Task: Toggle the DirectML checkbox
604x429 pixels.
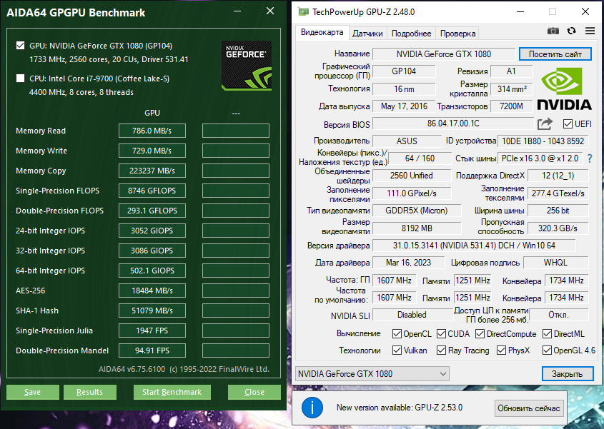Action: tap(547, 334)
